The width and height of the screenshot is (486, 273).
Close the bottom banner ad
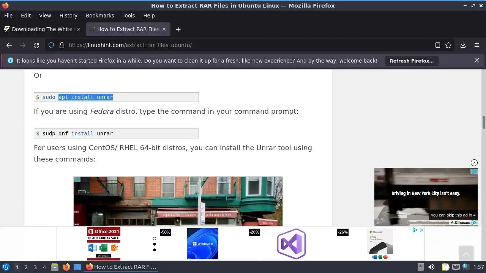pos(421,230)
